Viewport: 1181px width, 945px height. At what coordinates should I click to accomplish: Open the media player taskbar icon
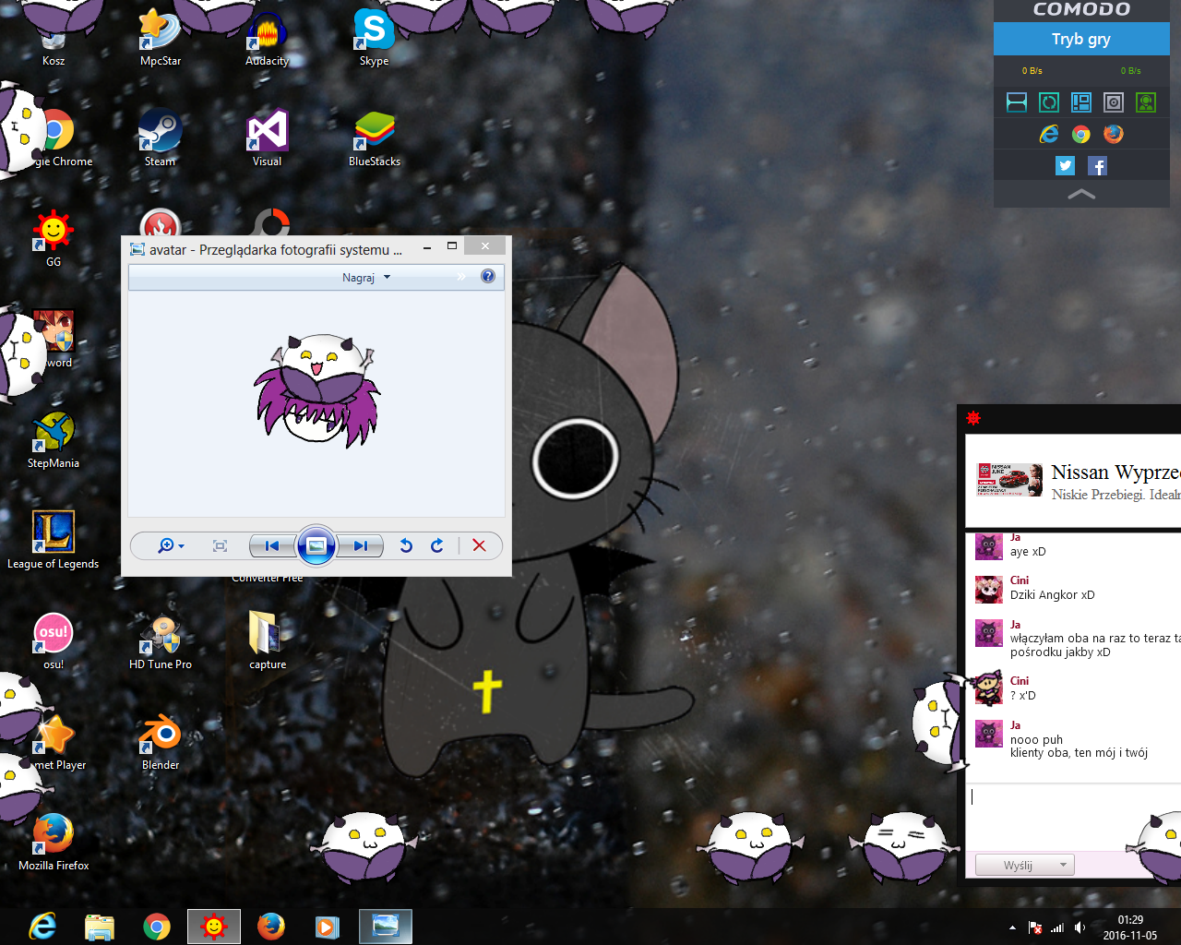(328, 926)
